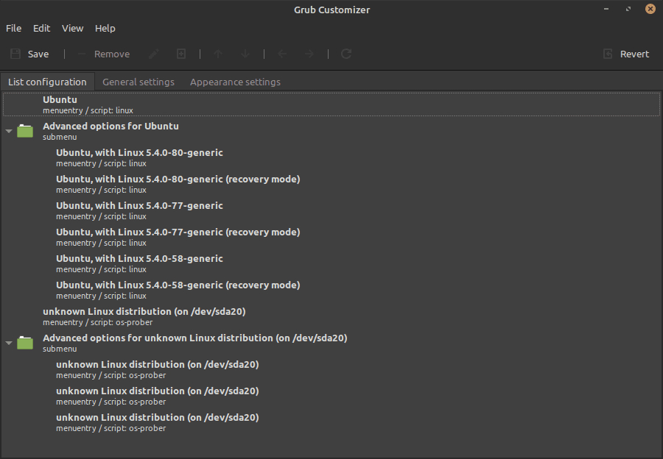The width and height of the screenshot is (663, 459).
Task: Open the File menu
Action: coord(13,28)
